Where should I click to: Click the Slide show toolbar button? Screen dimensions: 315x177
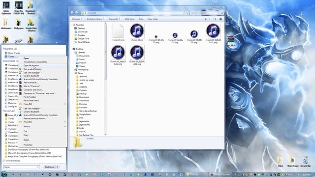pos(130,19)
